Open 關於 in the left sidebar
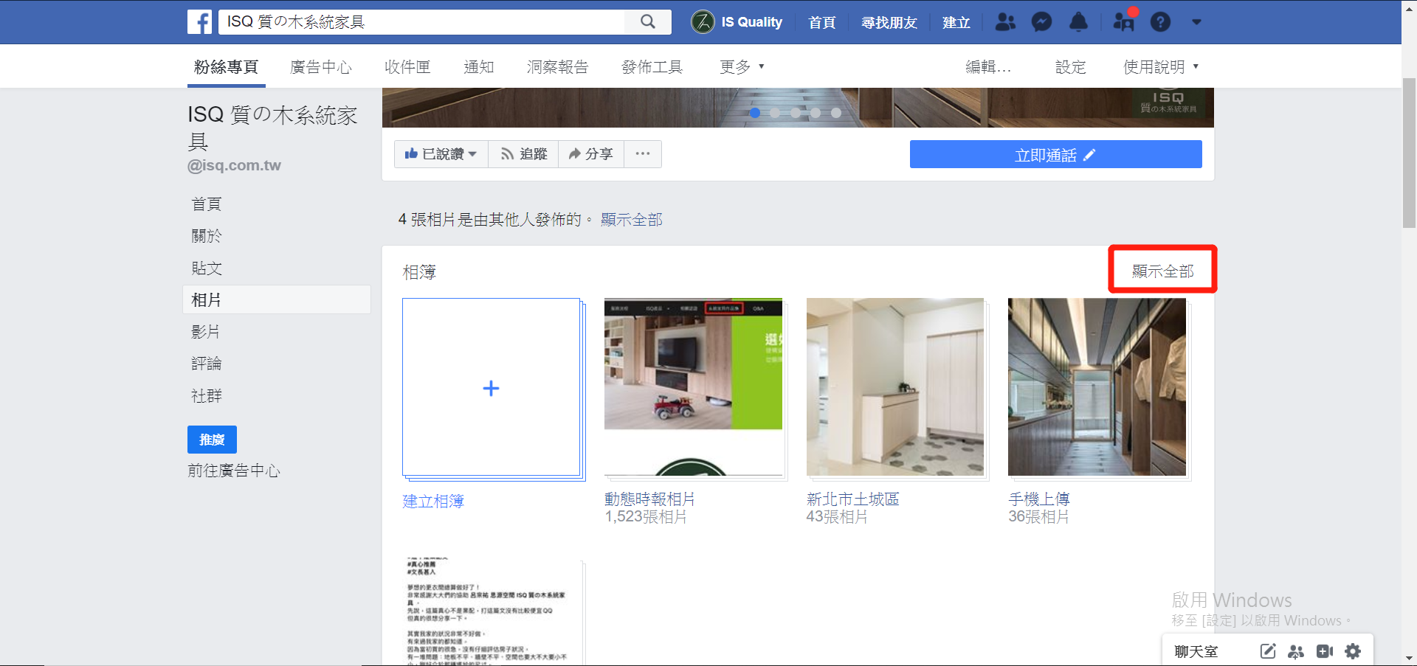 click(206, 236)
